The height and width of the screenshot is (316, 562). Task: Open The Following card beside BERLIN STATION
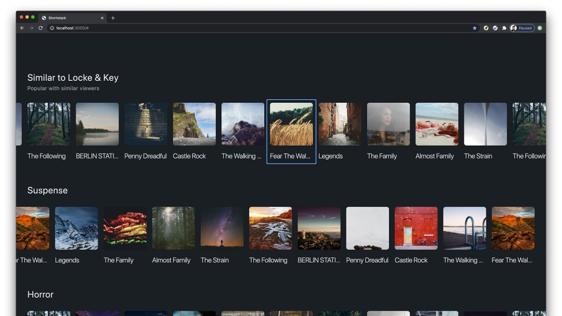pos(49,132)
